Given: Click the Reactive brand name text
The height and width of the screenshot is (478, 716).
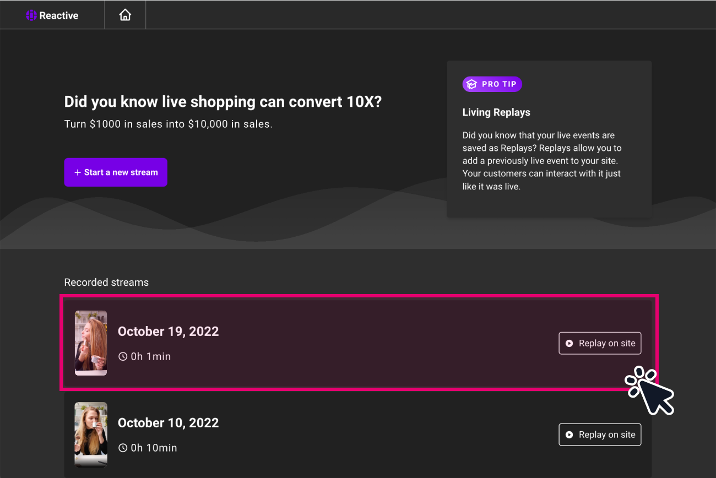Looking at the screenshot, I should [x=59, y=15].
